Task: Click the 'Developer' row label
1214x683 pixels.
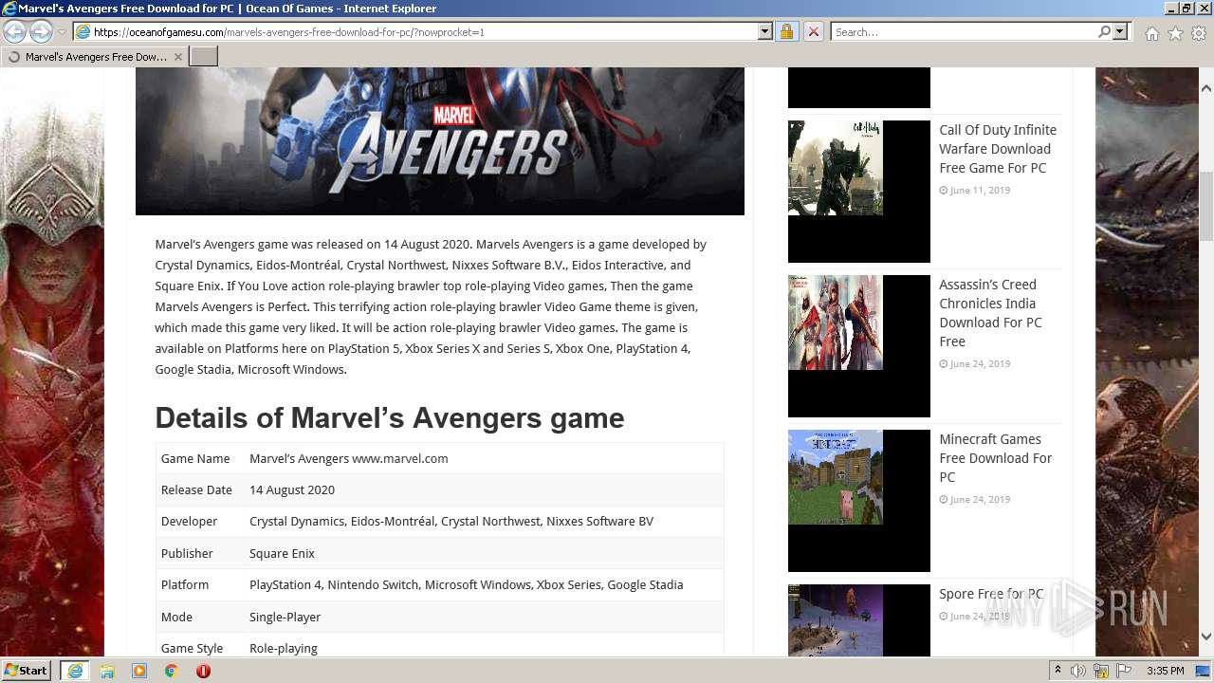Action: click(x=189, y=521)
